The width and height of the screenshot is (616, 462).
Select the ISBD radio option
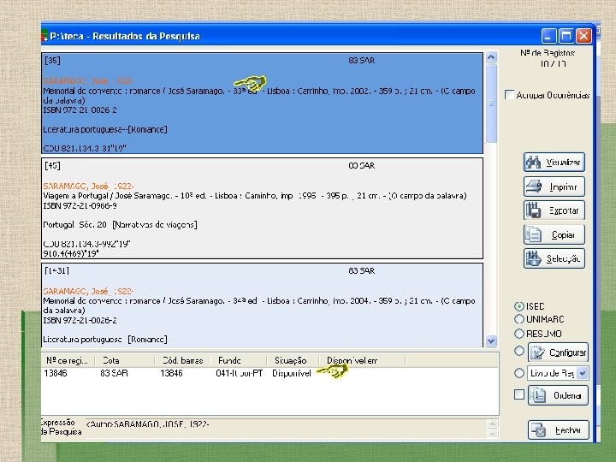pos(519,306)
